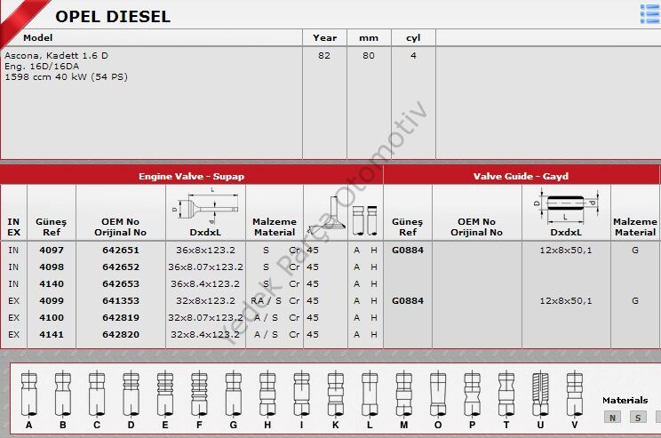Click the Year column header
Screen dimensions: 661x438
click(x=324, y=37)
